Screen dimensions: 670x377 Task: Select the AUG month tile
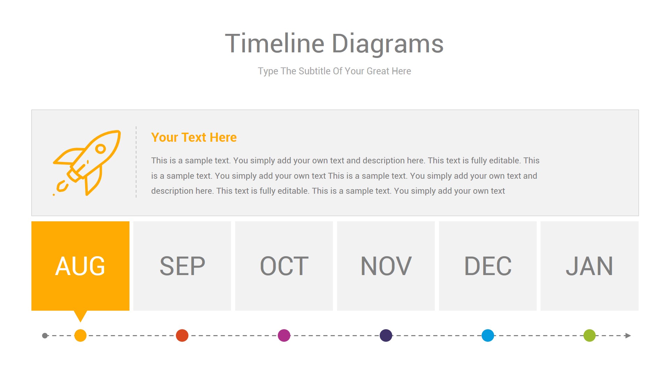80,266
